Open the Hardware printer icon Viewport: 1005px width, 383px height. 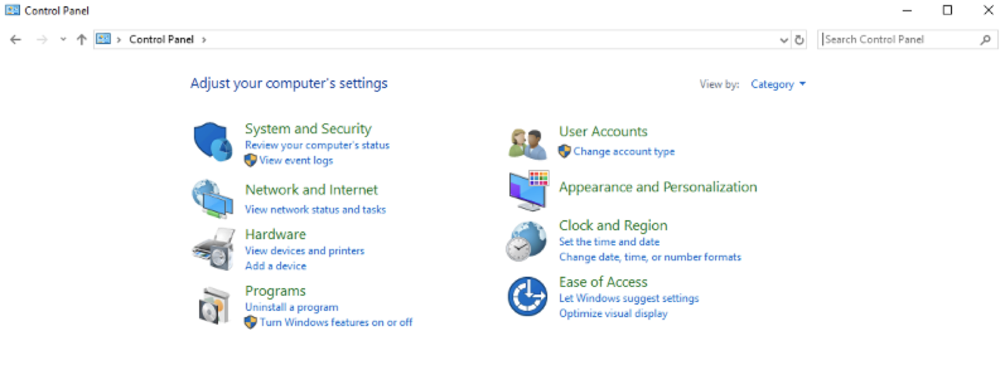(x=213, y=249)
